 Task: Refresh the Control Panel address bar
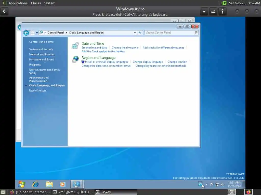pos(140,33)
